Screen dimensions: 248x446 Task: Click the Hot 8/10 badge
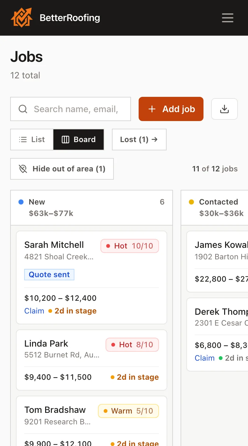pyautogui.click(x=132, y=345)
